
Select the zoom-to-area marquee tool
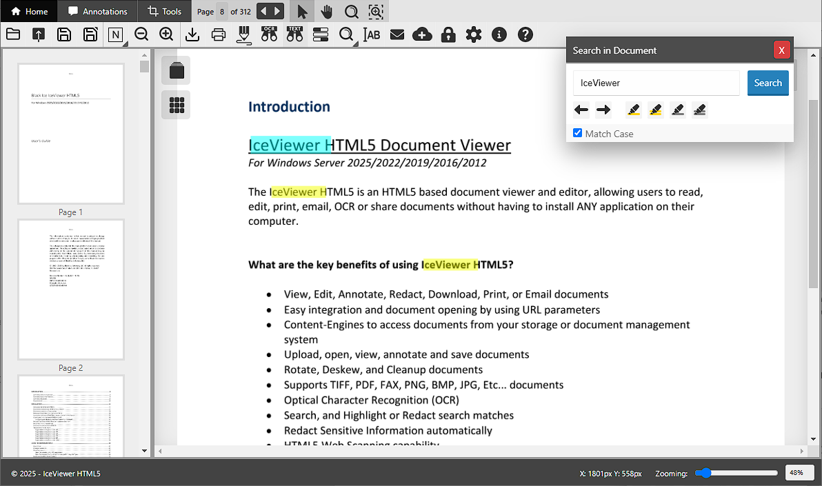point(376,12)
